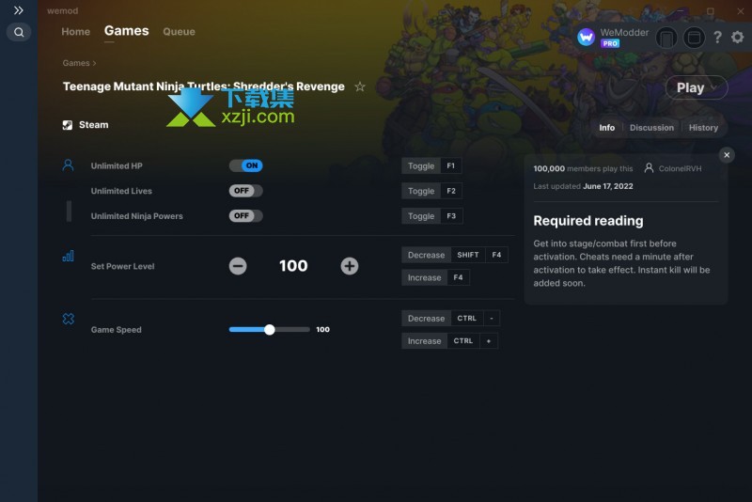Click the PRO badge
This screenshot has height=502, width=752.
pyautogui.click(x=610, y=43)
